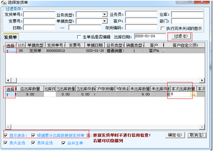The width and height of the screenshot is (213, 151).
Task: Click the 单据日期 column header
Action: coord(94,45)
